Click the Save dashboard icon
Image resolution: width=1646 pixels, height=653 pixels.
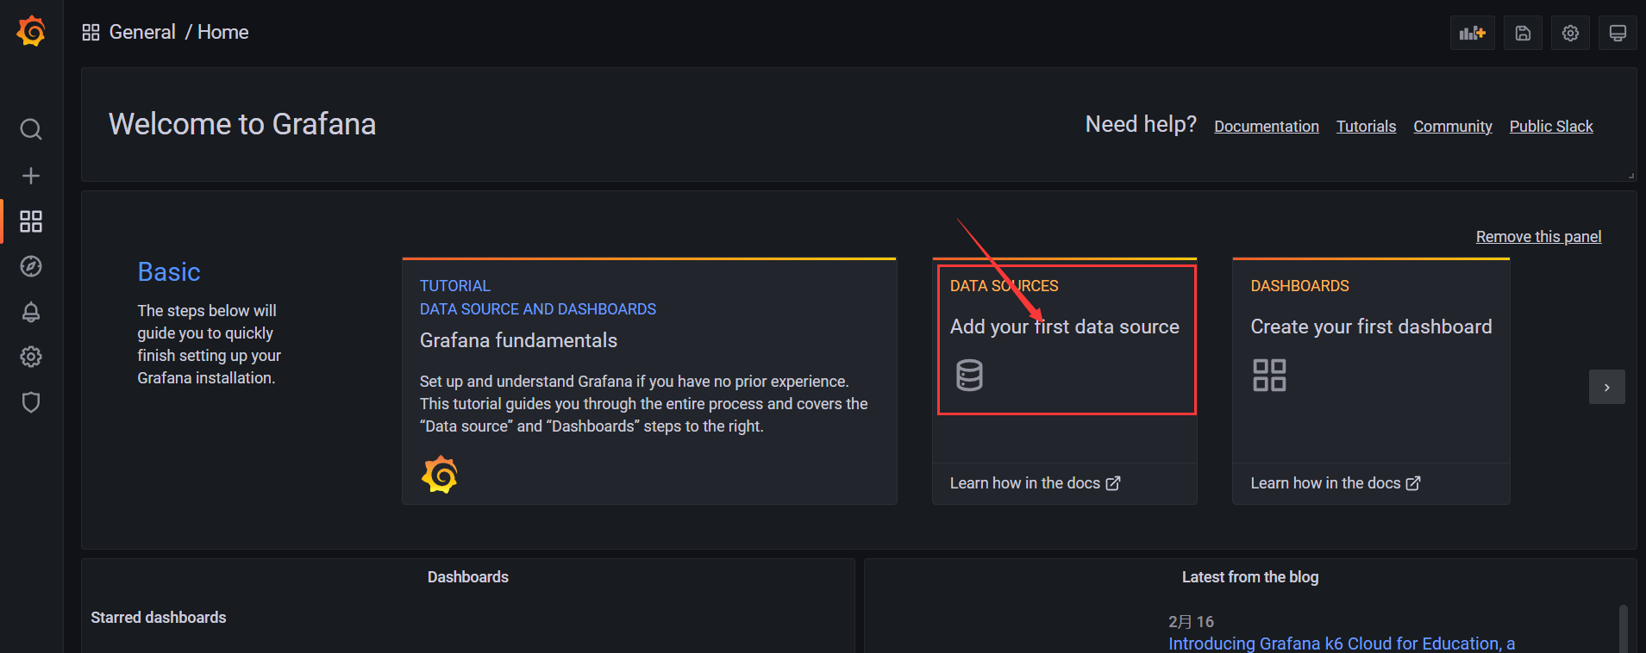[1524, 33]
